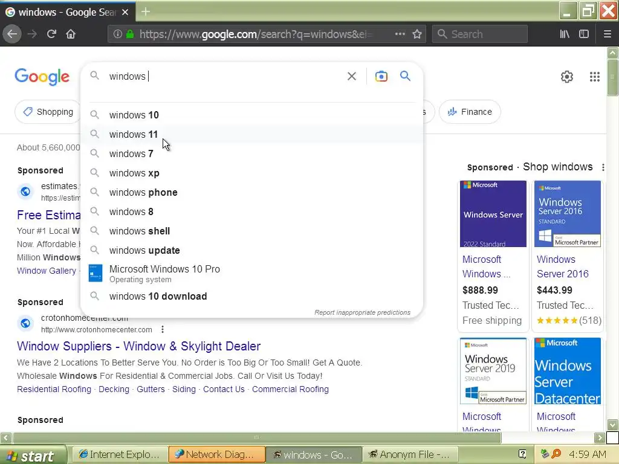Show site information icon in address bar

click(117, 34)
